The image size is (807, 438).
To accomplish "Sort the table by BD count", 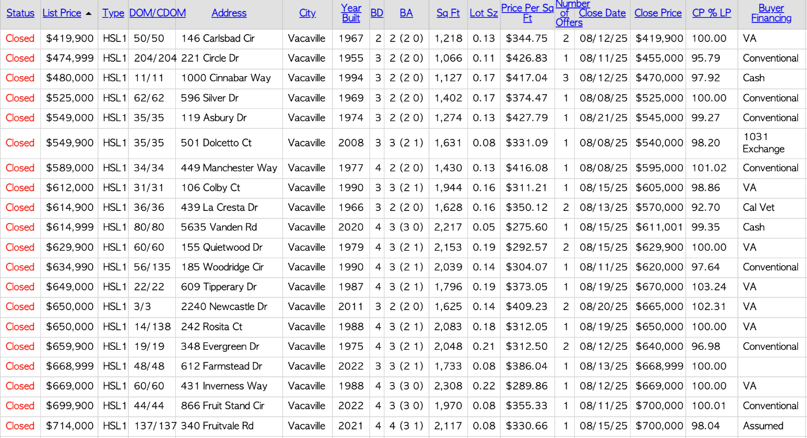I will (377, 13).
